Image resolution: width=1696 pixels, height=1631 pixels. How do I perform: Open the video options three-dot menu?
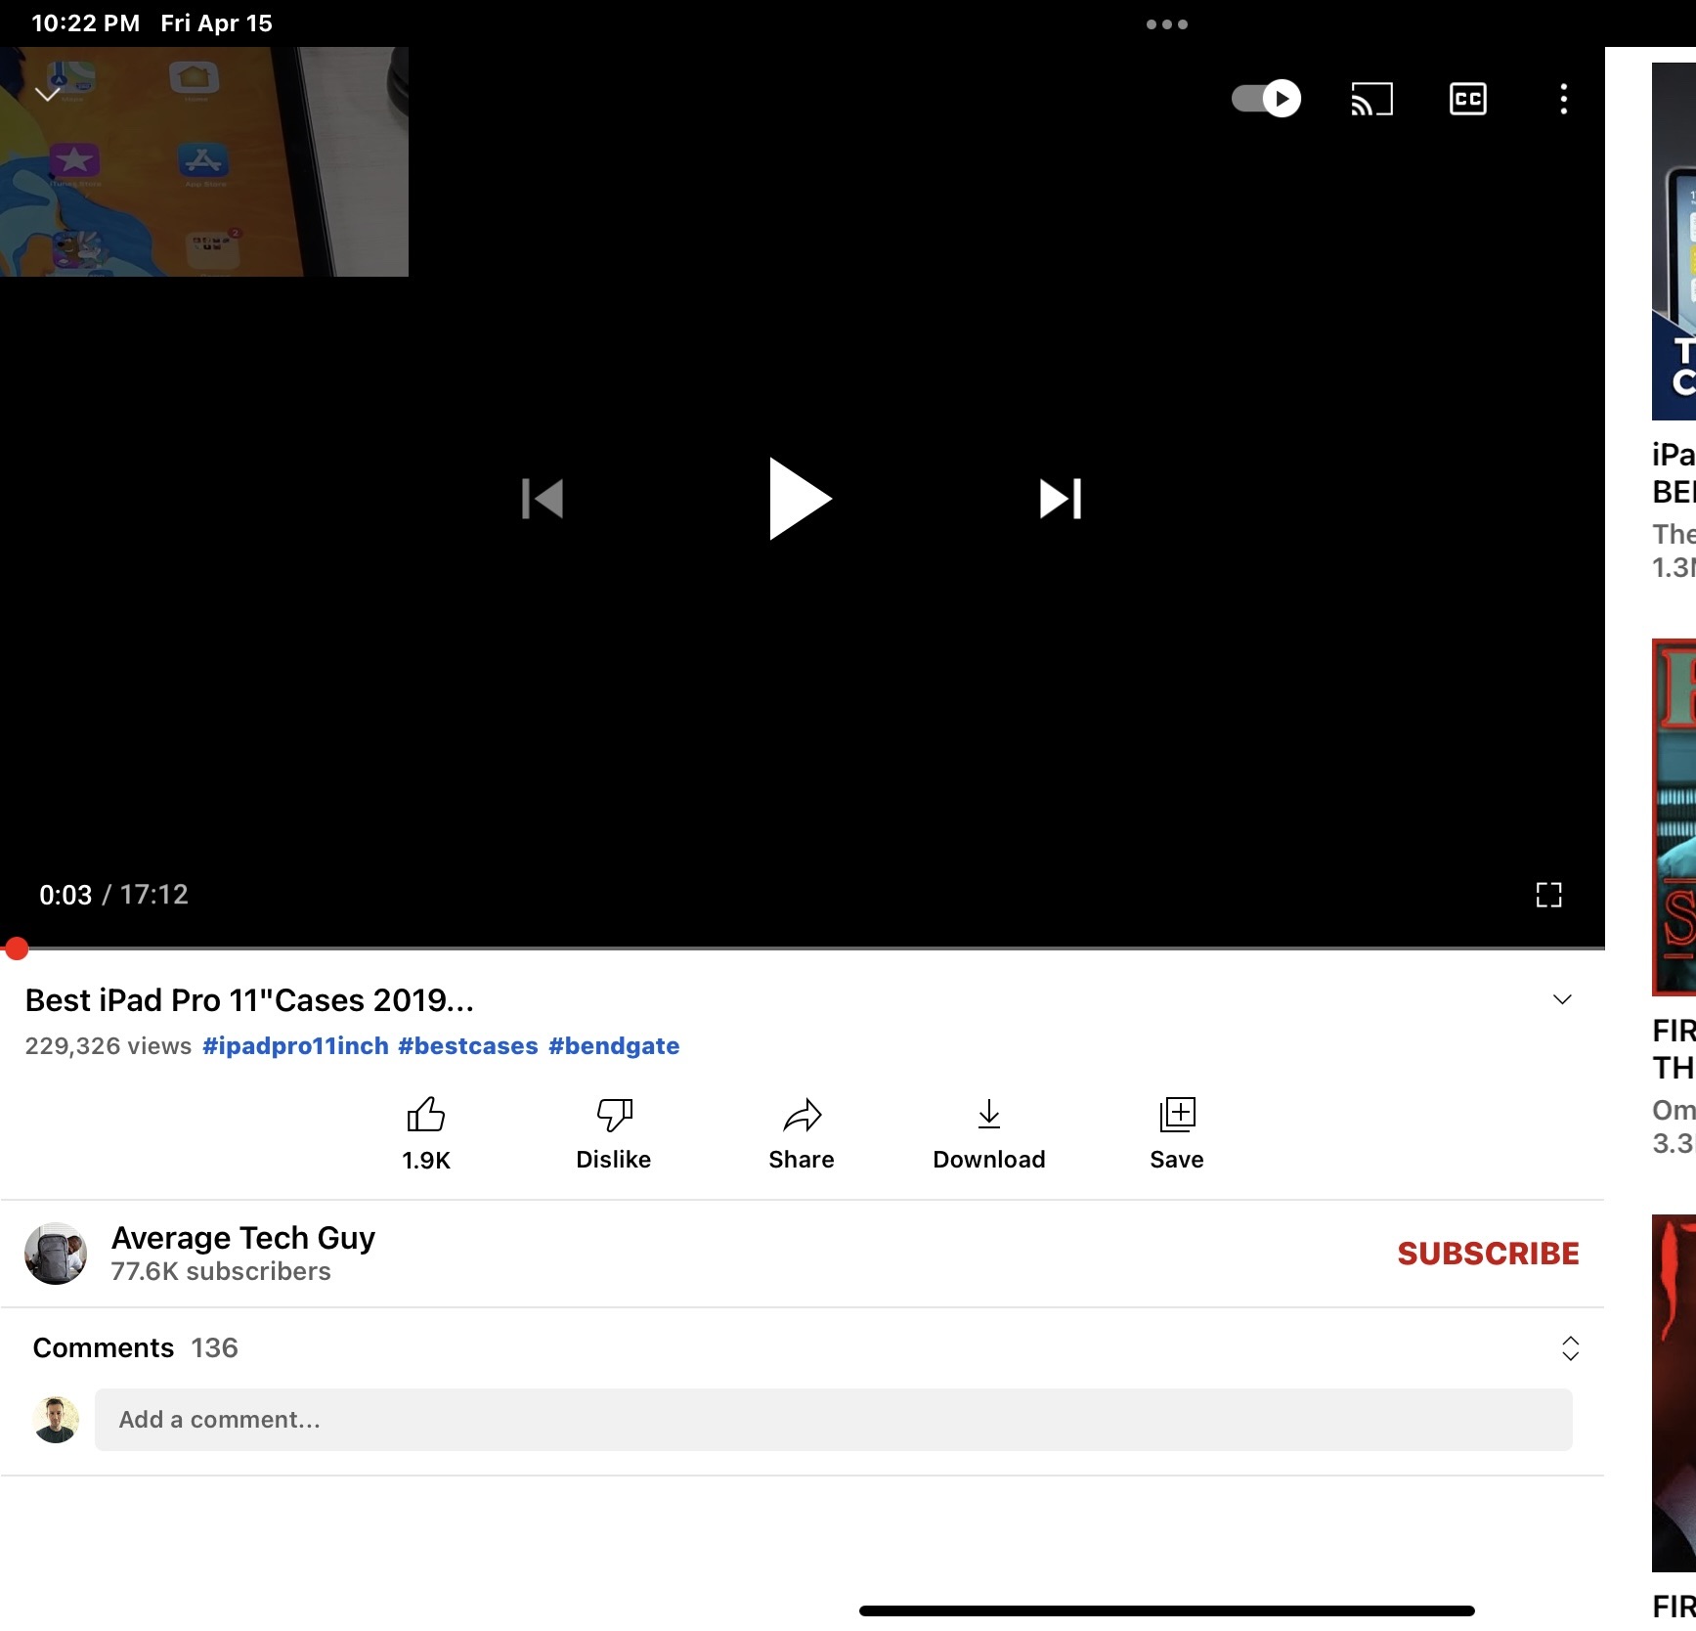tap(1563, 98)
